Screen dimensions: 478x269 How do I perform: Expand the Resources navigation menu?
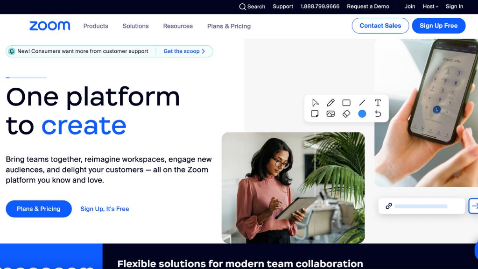[x=178, y=26]
